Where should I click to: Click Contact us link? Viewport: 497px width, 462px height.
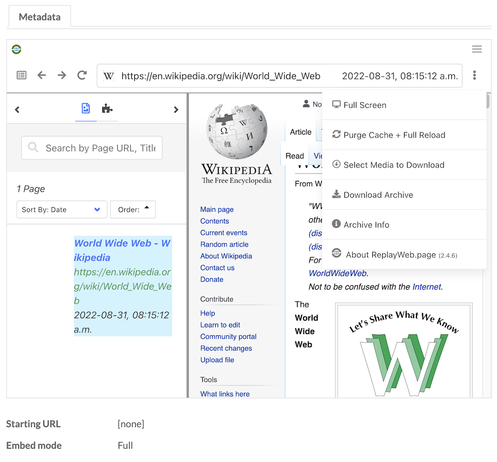tap(218, 268)
